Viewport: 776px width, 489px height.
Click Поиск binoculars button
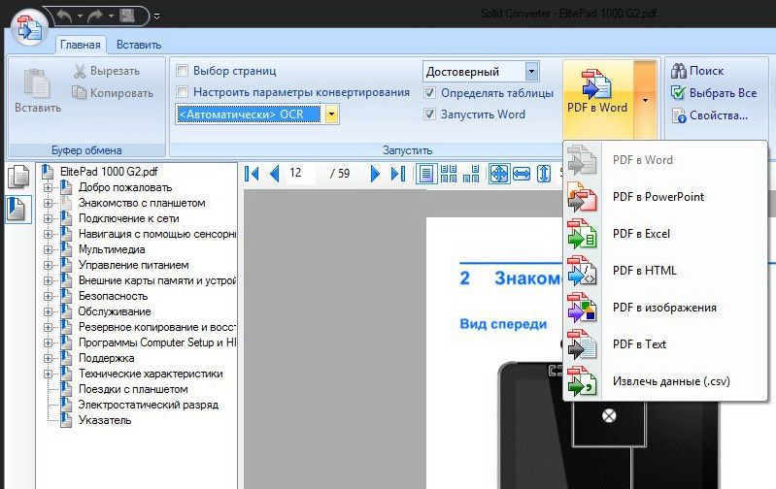tap(697, 71)
